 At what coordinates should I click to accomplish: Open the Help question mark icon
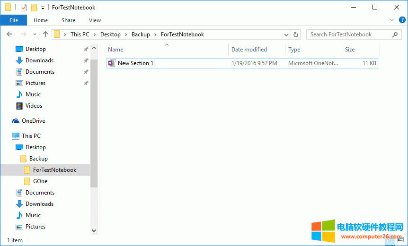click(x=402, y=20)
